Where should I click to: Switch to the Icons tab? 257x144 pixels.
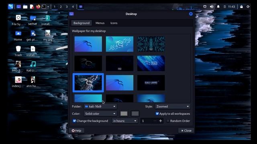click(x=114, y=23)
